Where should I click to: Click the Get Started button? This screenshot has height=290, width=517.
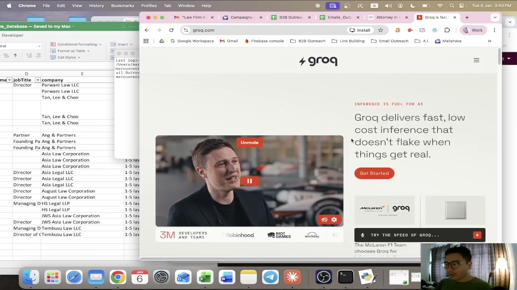[374, 173]
